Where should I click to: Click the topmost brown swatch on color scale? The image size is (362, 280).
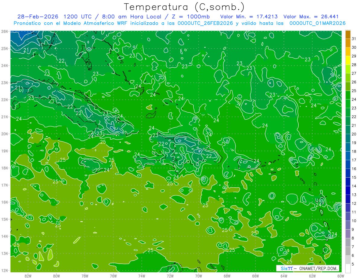348,34
